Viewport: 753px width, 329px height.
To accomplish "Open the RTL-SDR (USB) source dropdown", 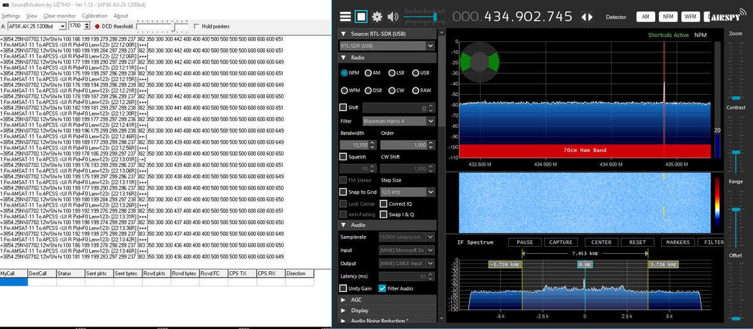I will tap(387, 46).
